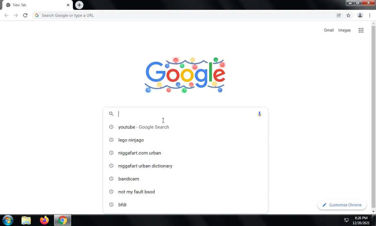Close the New Tab tab
The height and width of the screenshot is (226, 376).
pyautogui.click(x=68, y=5)
